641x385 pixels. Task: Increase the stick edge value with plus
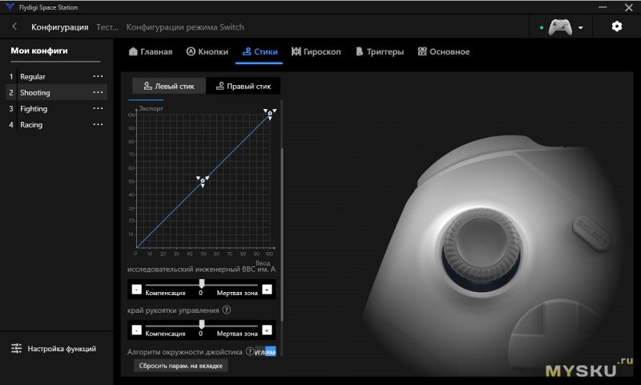267,330
